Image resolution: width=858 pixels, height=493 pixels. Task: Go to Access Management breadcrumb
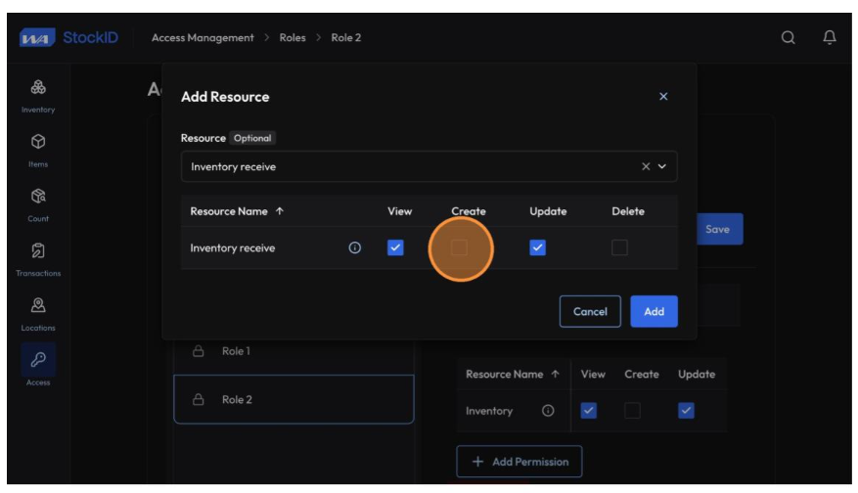[203, 38]
